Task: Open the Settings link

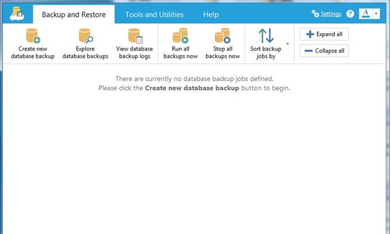Action: (x=331, y=14)
